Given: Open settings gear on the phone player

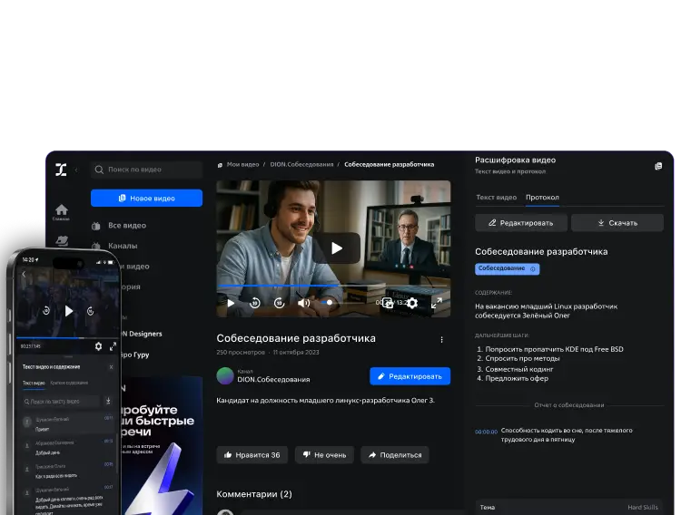Looking at the screenshot, I should coord(99,346).
